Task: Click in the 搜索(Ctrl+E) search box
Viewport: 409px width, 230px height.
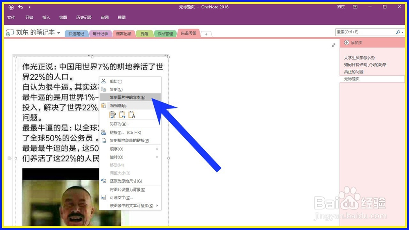Action: (365, 32)
